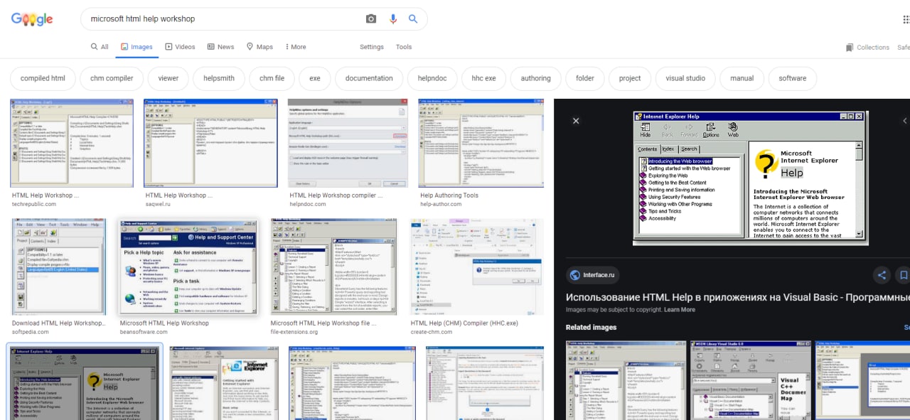Select the 'chm file' chip
This screenshot has width=910, height=420.
click(272, 78)
